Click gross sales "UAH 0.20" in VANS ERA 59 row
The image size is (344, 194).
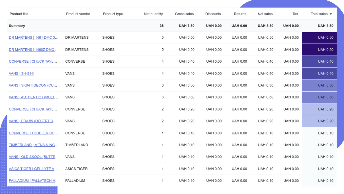[186, 121]
